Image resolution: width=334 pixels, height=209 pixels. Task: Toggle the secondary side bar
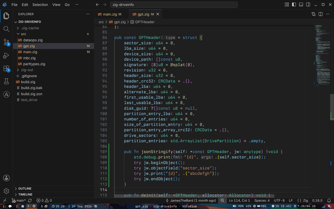pyautogui.click(x=308, y=4)
